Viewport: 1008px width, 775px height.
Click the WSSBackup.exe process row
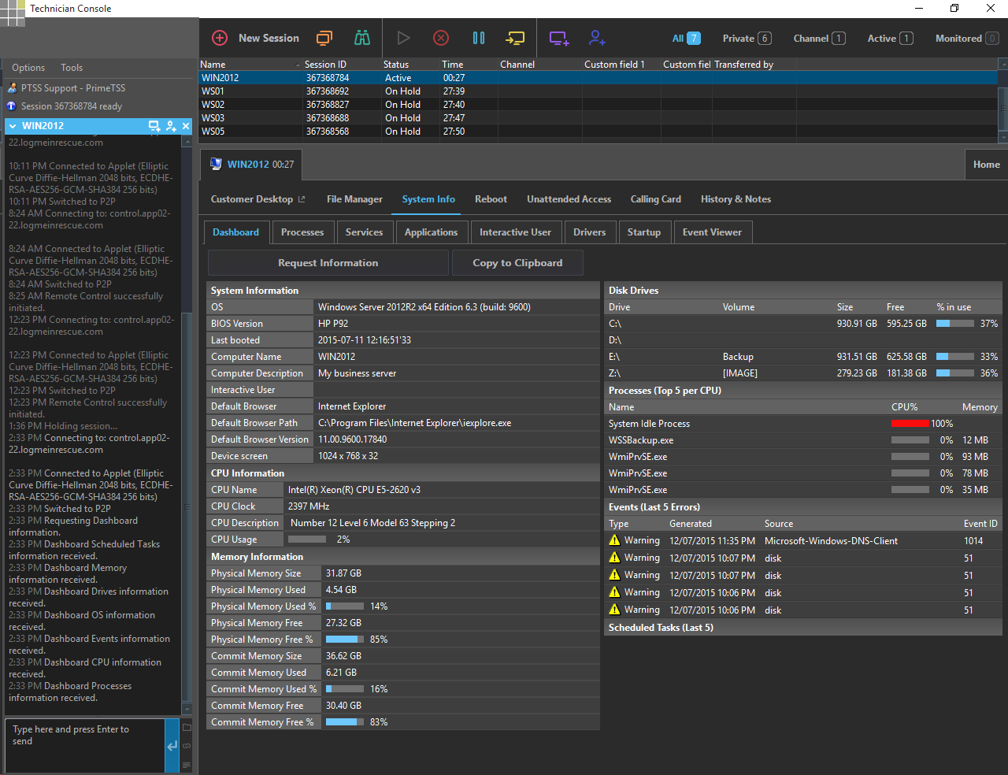[x=803, y=440]
